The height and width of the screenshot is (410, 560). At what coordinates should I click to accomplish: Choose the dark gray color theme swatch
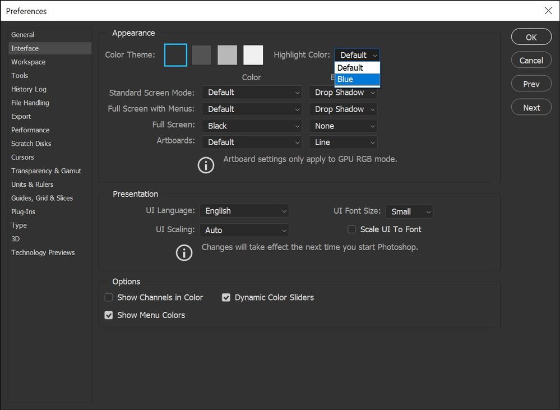coord(201,55)
